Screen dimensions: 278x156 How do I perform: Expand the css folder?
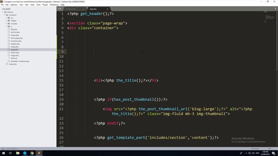coord(6,18)
